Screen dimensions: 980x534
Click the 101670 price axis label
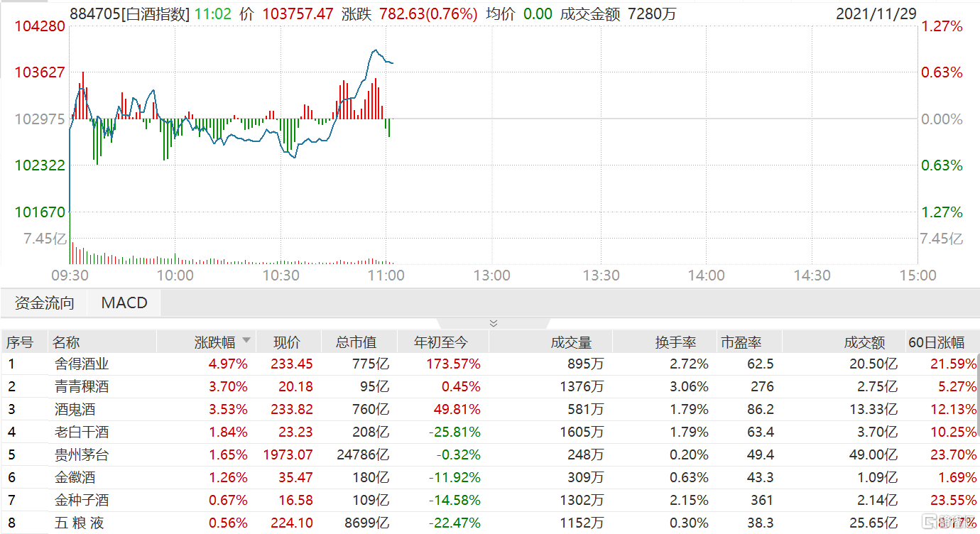40,212
